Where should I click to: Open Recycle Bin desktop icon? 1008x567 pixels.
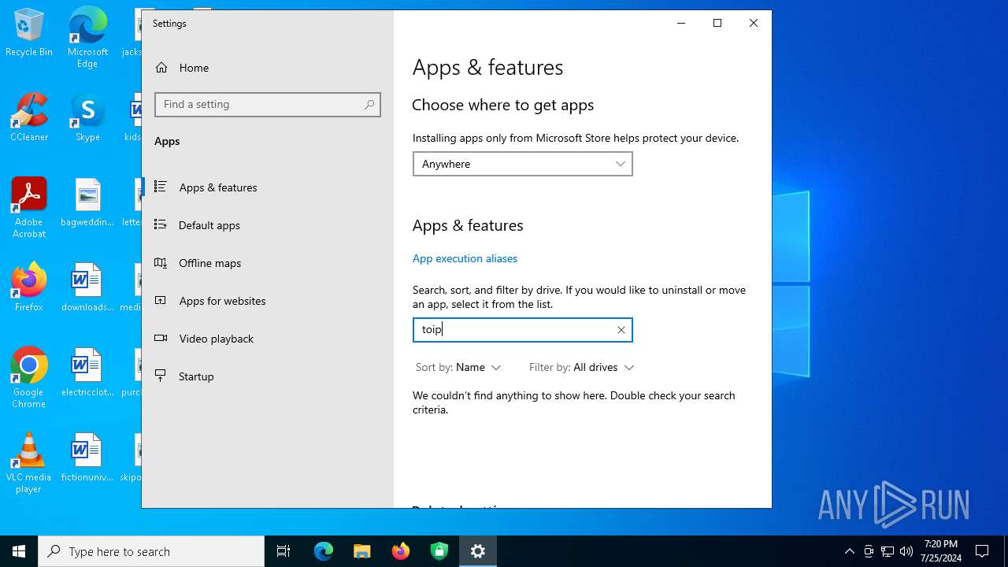click(29, 34)
